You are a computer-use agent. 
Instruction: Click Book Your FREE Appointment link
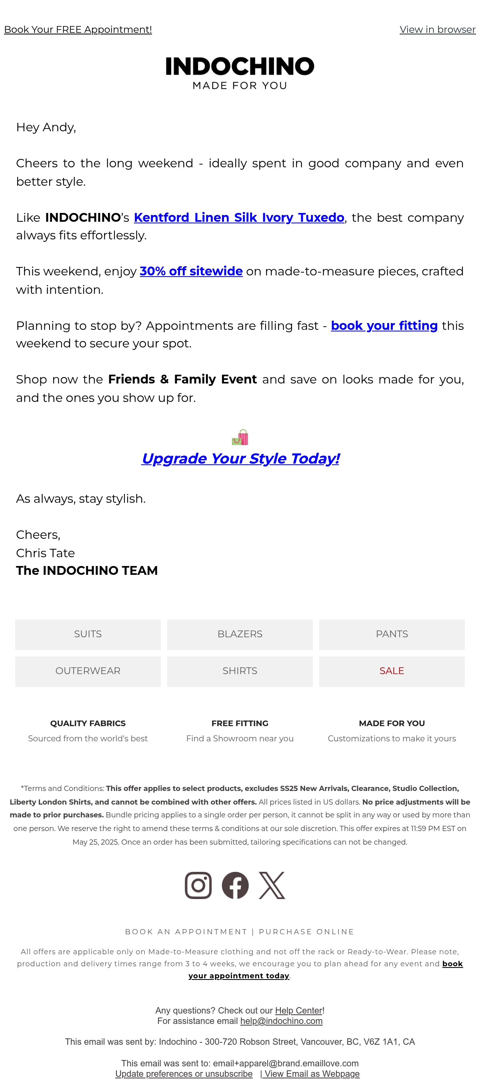78,30
